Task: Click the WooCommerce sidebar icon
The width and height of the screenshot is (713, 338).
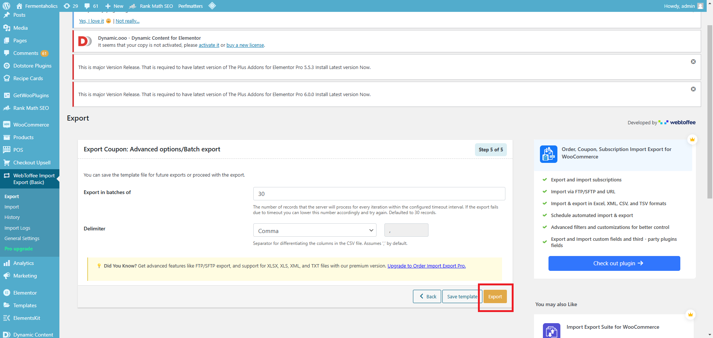Action: pos(7,125)
